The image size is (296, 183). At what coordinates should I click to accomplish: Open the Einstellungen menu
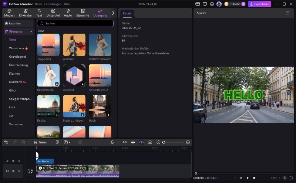pyautogui.click(x=53, y=4)
